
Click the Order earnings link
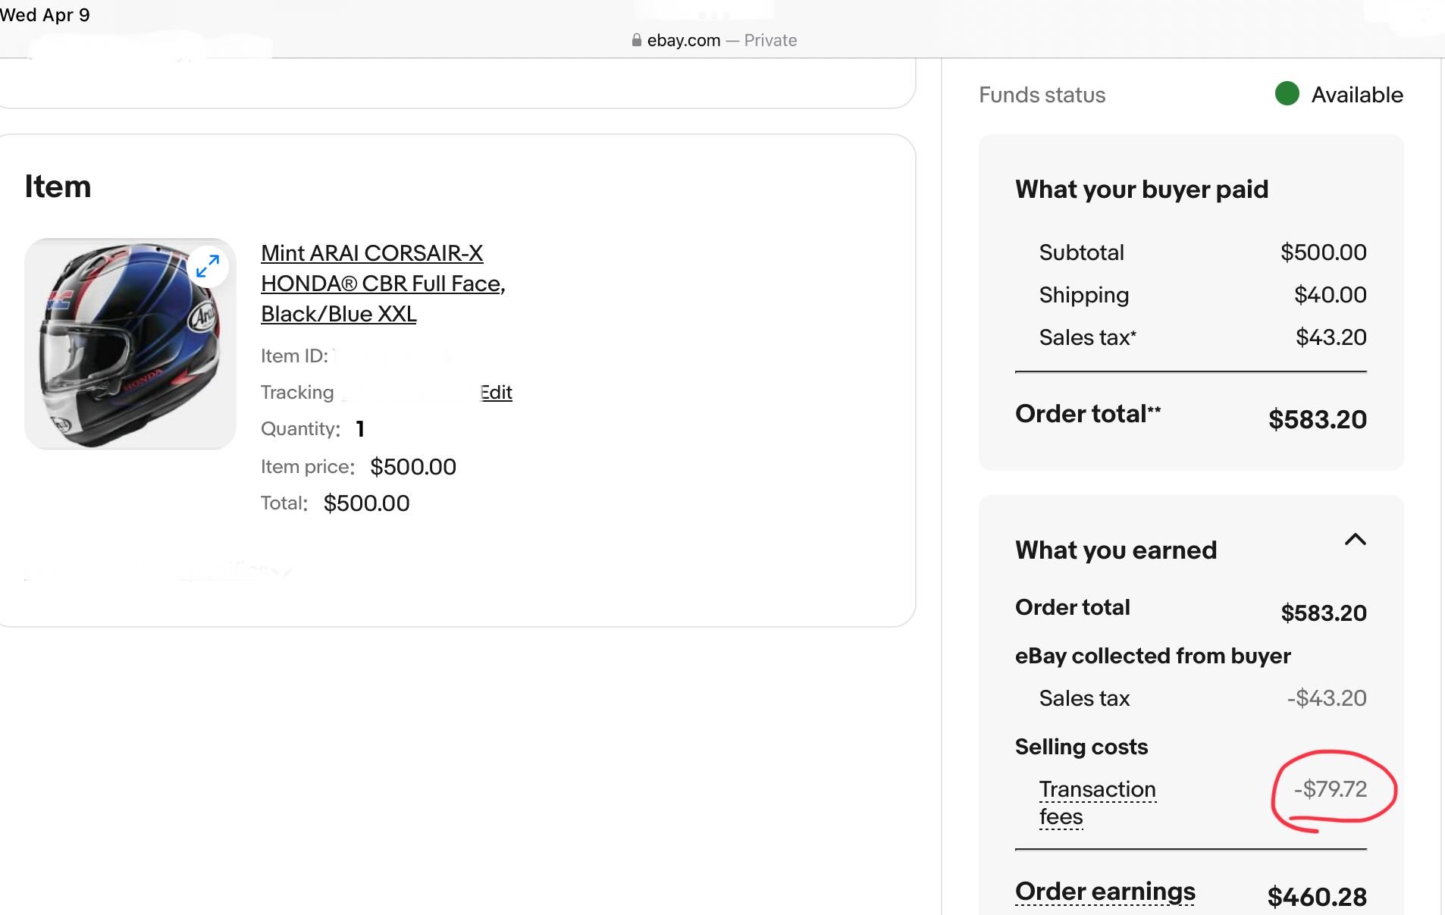1105,891
